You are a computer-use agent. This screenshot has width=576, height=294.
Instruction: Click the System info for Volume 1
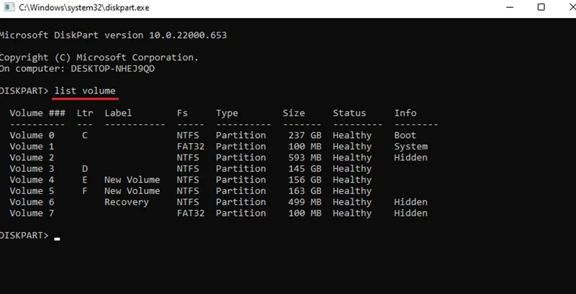point(410,146)
